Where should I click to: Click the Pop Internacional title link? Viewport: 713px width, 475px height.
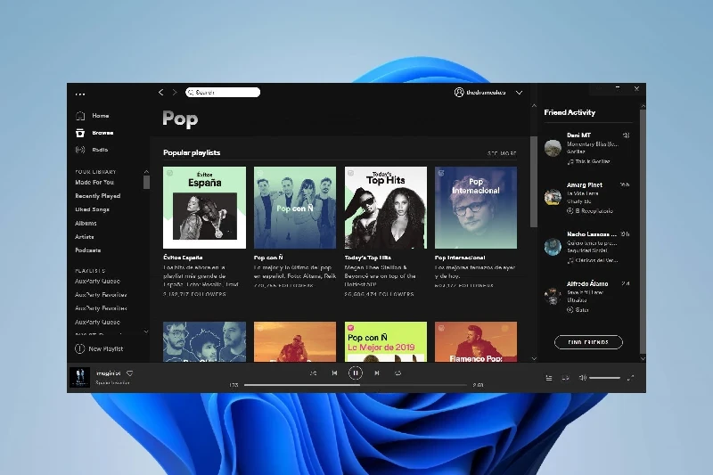click(460, 258)
